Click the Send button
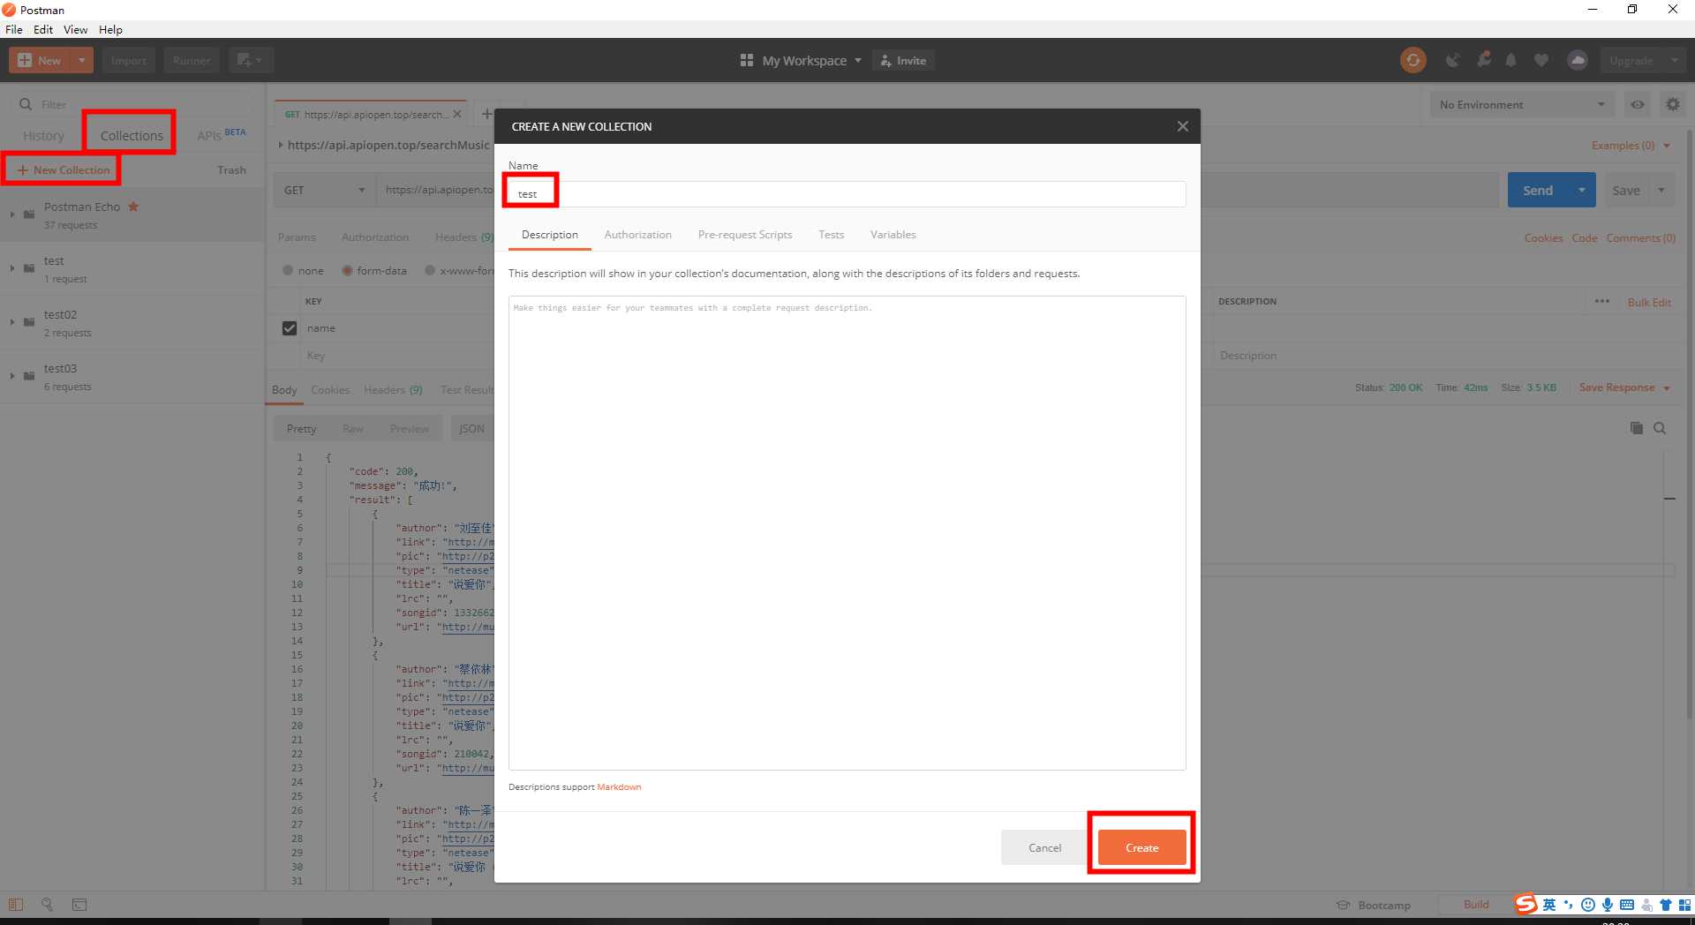Screen dimensions: 1695x925 pyautogui.click(x=1537, y=190)
